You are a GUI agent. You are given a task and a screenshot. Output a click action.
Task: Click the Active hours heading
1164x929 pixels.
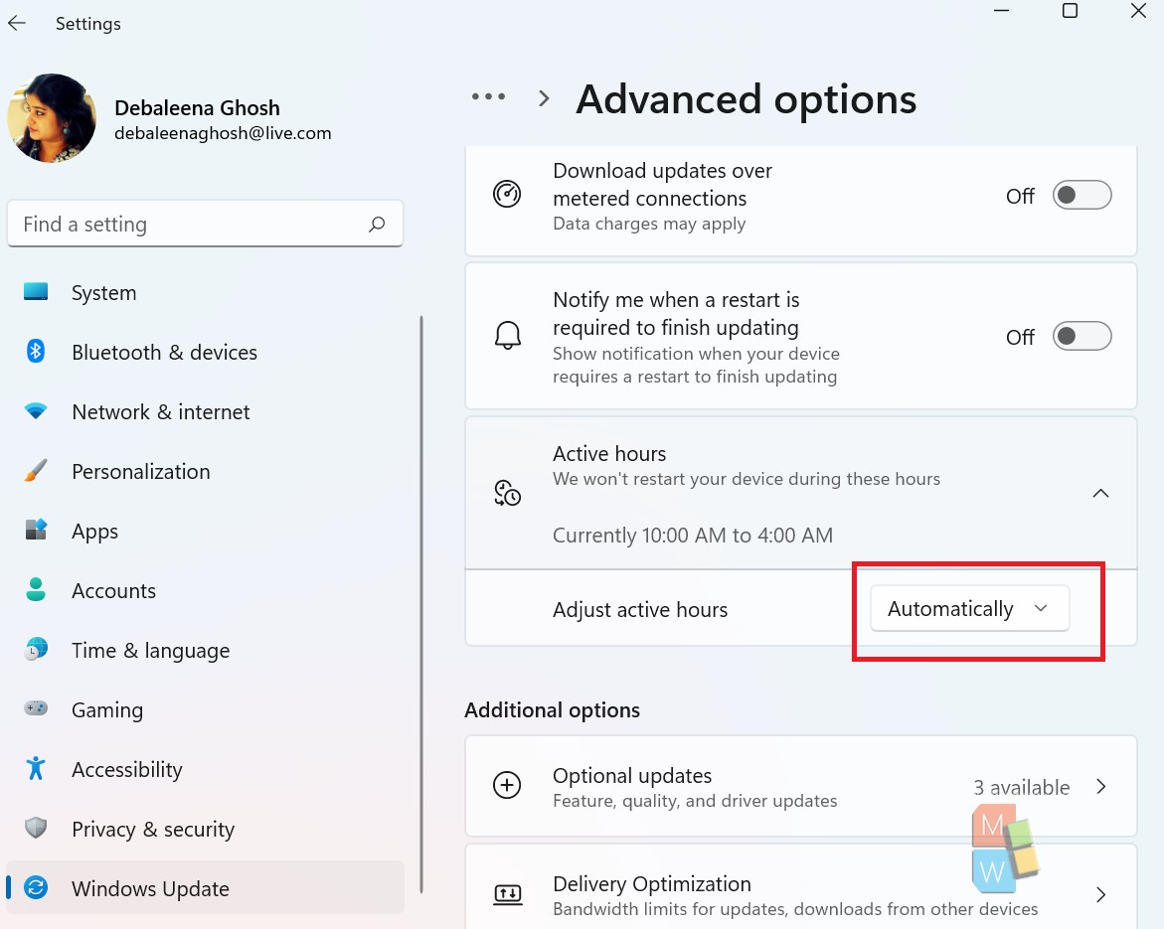click(x=608, y=453)
